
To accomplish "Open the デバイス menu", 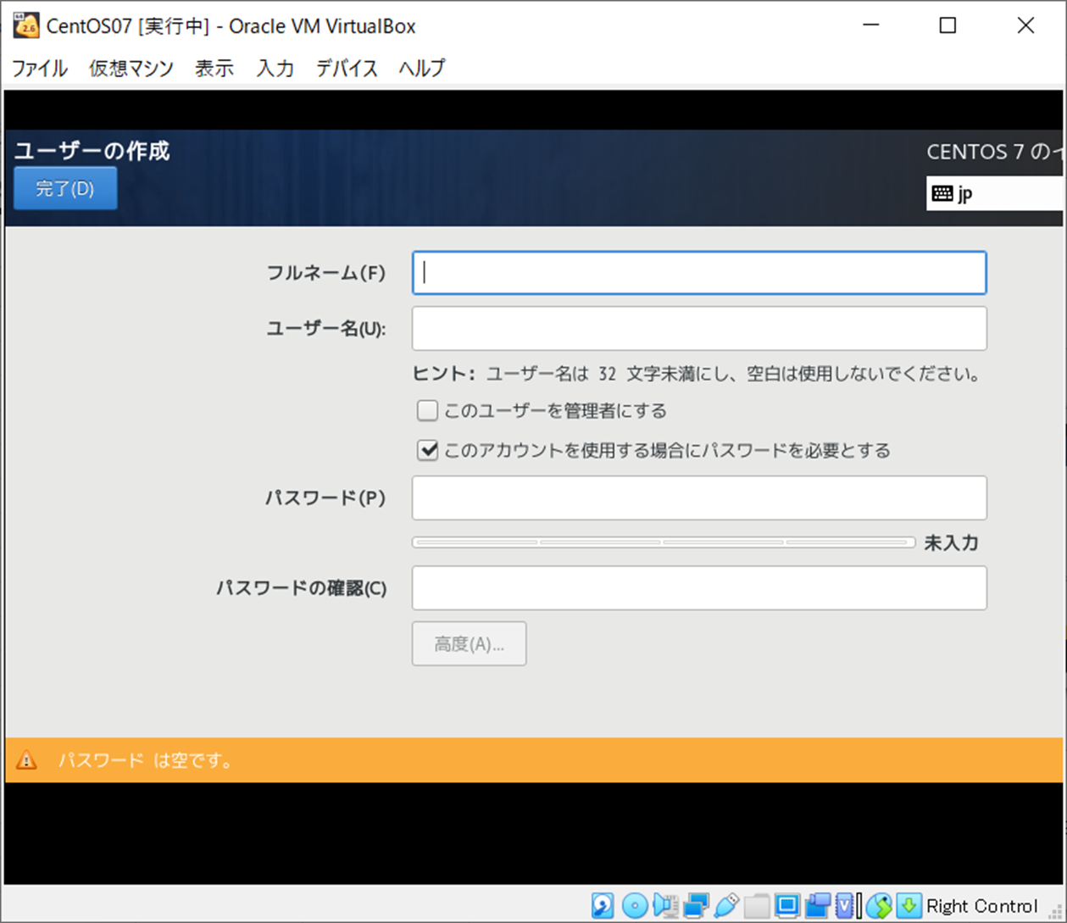I will click(x=347, y=68).
